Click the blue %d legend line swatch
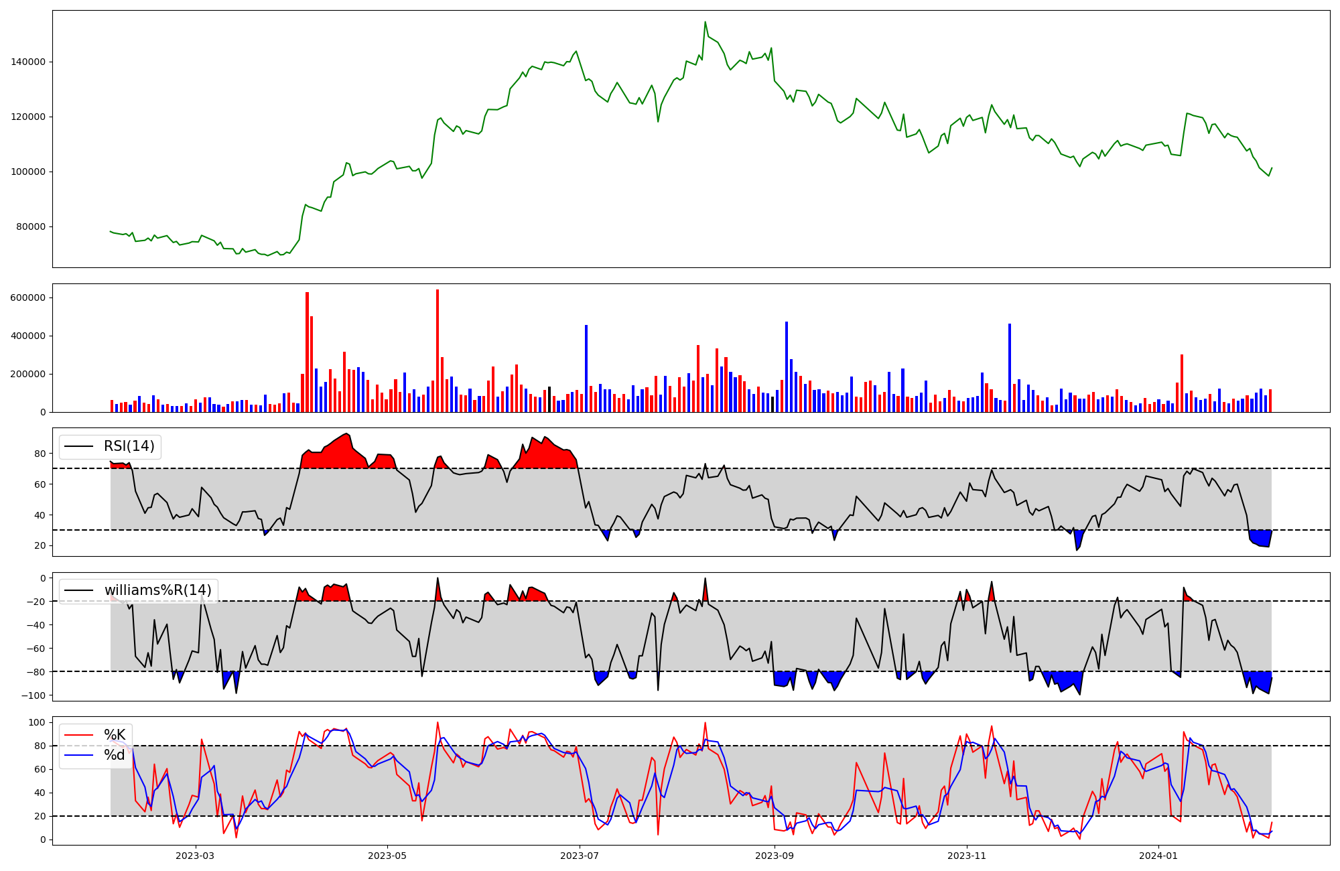This screenshot has height=871, width=1340. [78, 755]
